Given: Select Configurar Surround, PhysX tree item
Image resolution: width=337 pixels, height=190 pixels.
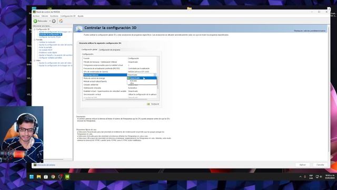Looking at the screenshot, I should coord(50,37).
